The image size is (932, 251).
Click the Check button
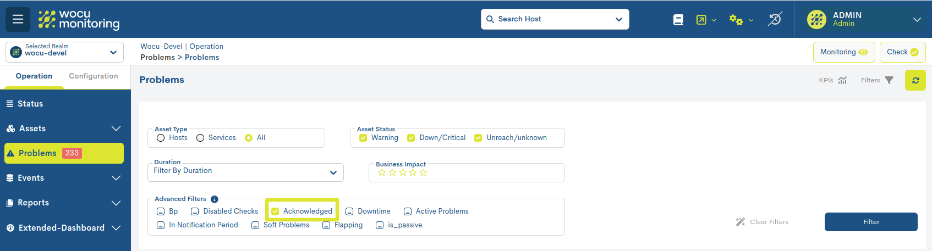902,52
